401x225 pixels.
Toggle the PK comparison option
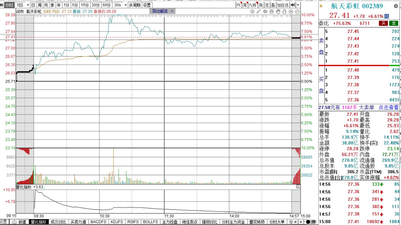coord(239,5)
